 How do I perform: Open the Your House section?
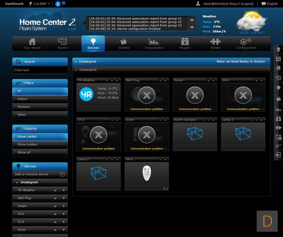tap(32, 44)
